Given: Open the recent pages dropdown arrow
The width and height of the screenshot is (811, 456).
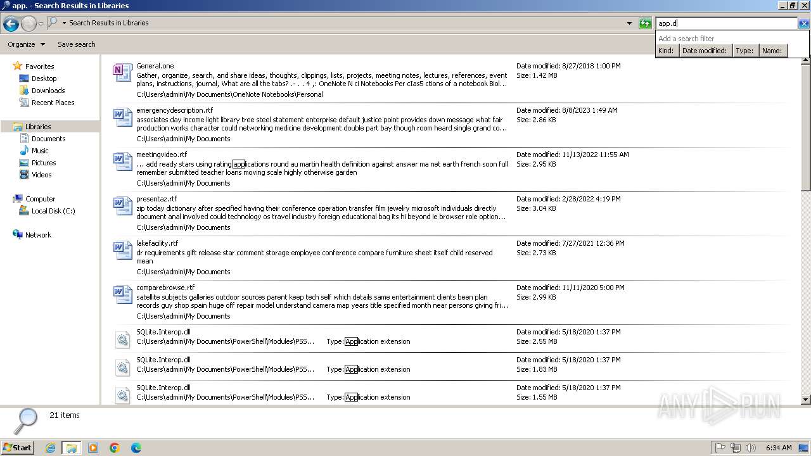Looking at the screenshot, I should [x=41, y=24].
